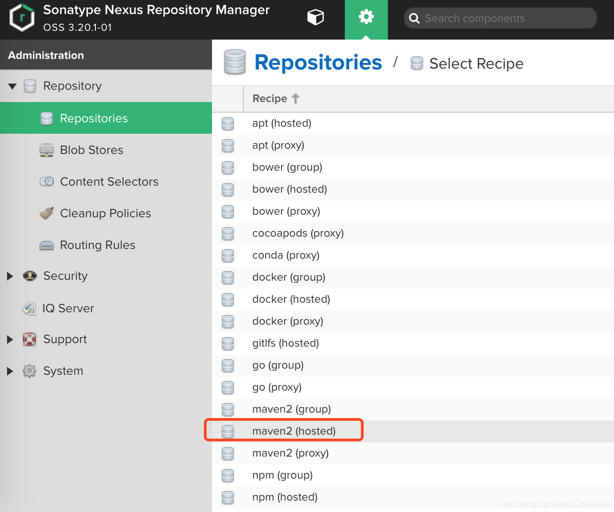Select the docker (group) recipe
This screenshot has width=614, height=512.
[413, 277]
